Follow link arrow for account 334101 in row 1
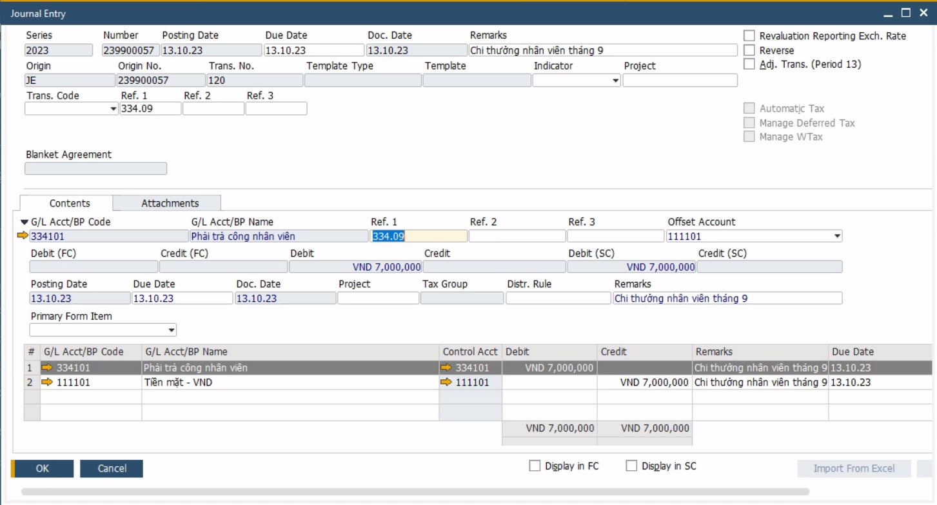The width and height of the screenshot is (937, 505). 47,368
